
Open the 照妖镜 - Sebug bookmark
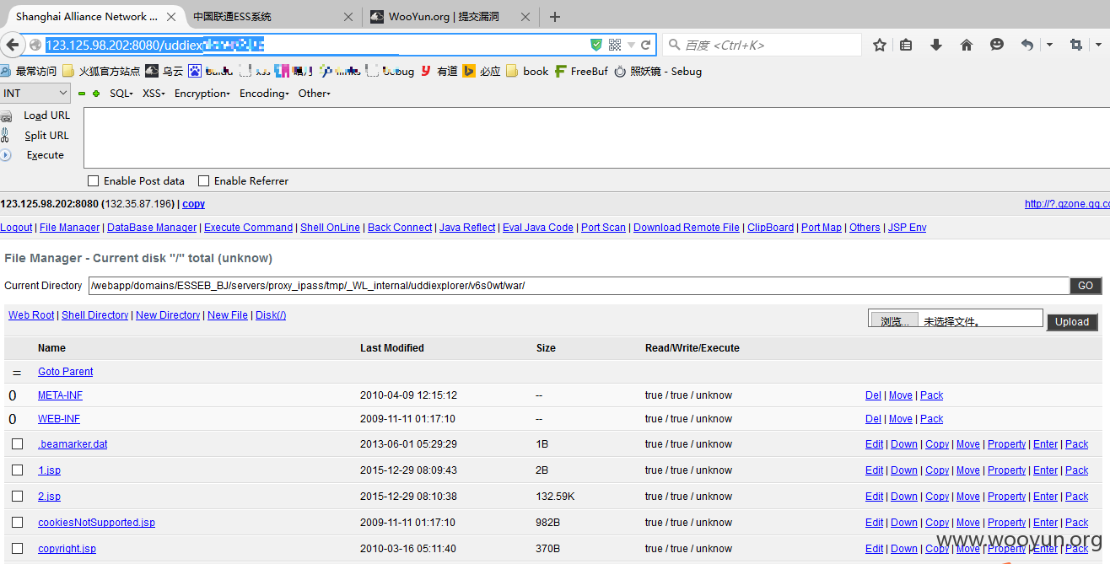658,72
